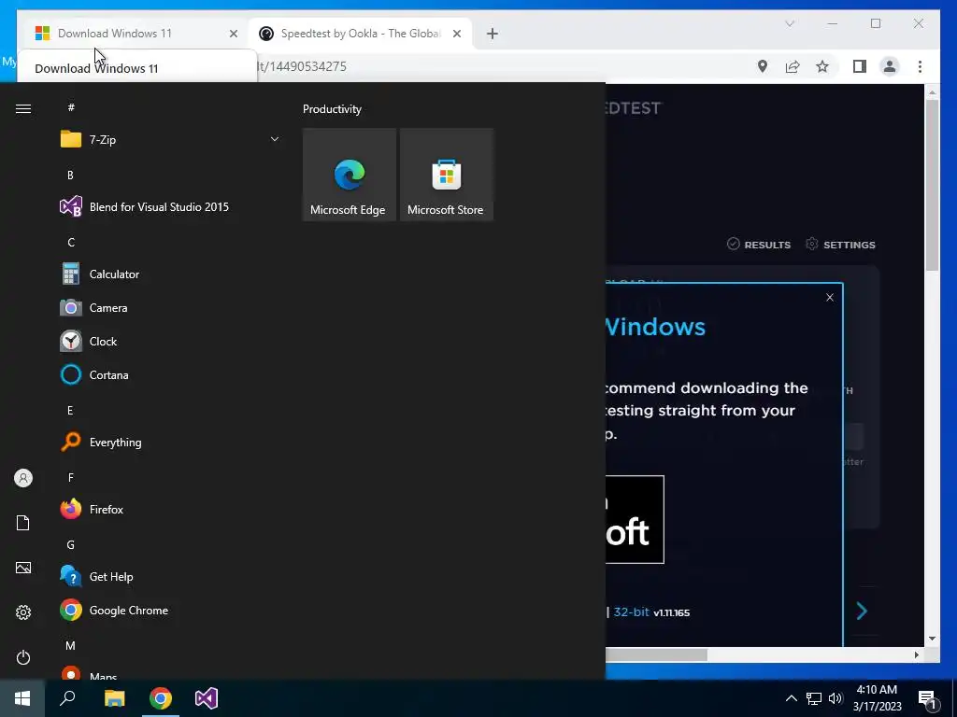
Task: Close the Download Windows 11 tab
Action: click(x=233, y=34)
